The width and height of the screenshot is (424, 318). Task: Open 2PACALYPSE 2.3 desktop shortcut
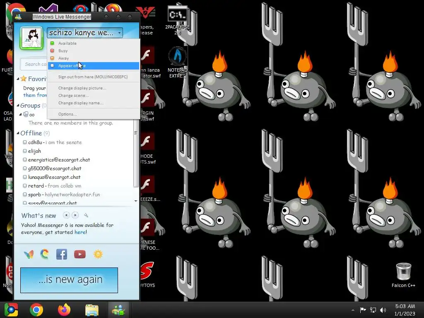tap(177, 19)
